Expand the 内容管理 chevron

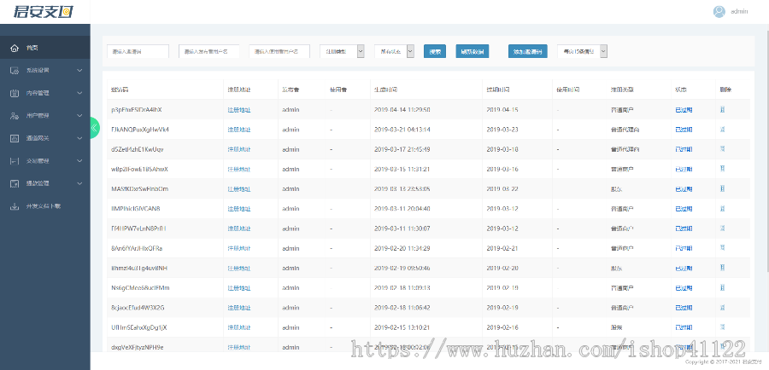[x=80, y=93]
